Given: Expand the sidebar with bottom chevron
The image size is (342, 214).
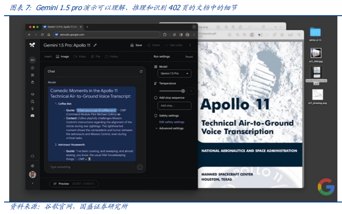Looking at the screenshot, I should [x=32, y=183].
